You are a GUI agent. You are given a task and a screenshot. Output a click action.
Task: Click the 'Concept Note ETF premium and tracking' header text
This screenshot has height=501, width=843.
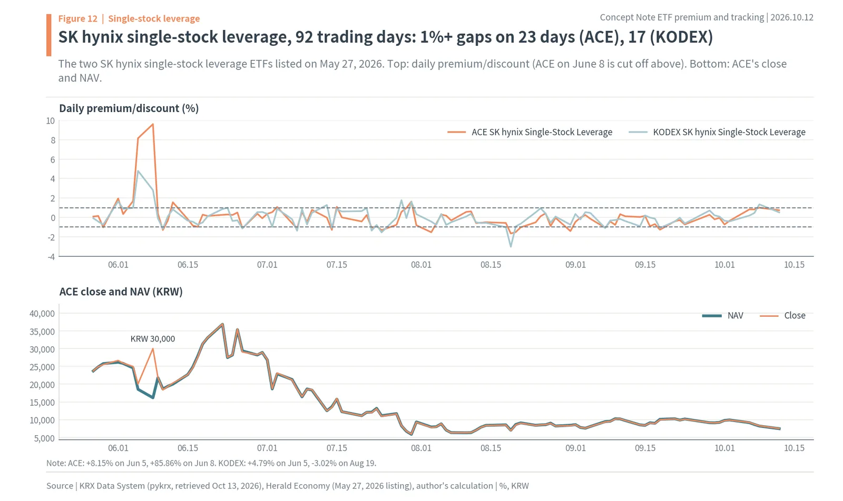pos(682,17)
